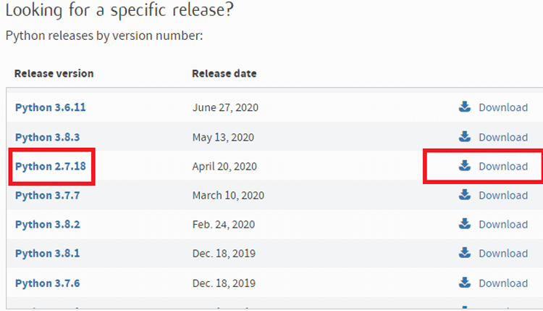The height and width of the screenshot is (311, 543).
Task: Click download icon for Python 2.7.18
Action: coord(465,166)
